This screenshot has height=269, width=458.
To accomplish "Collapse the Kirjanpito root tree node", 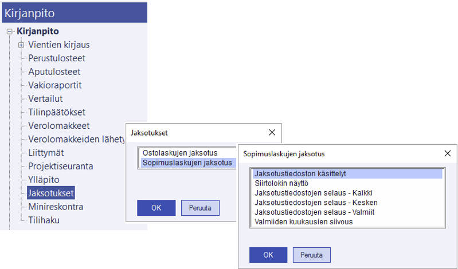I will click(9, 31).
